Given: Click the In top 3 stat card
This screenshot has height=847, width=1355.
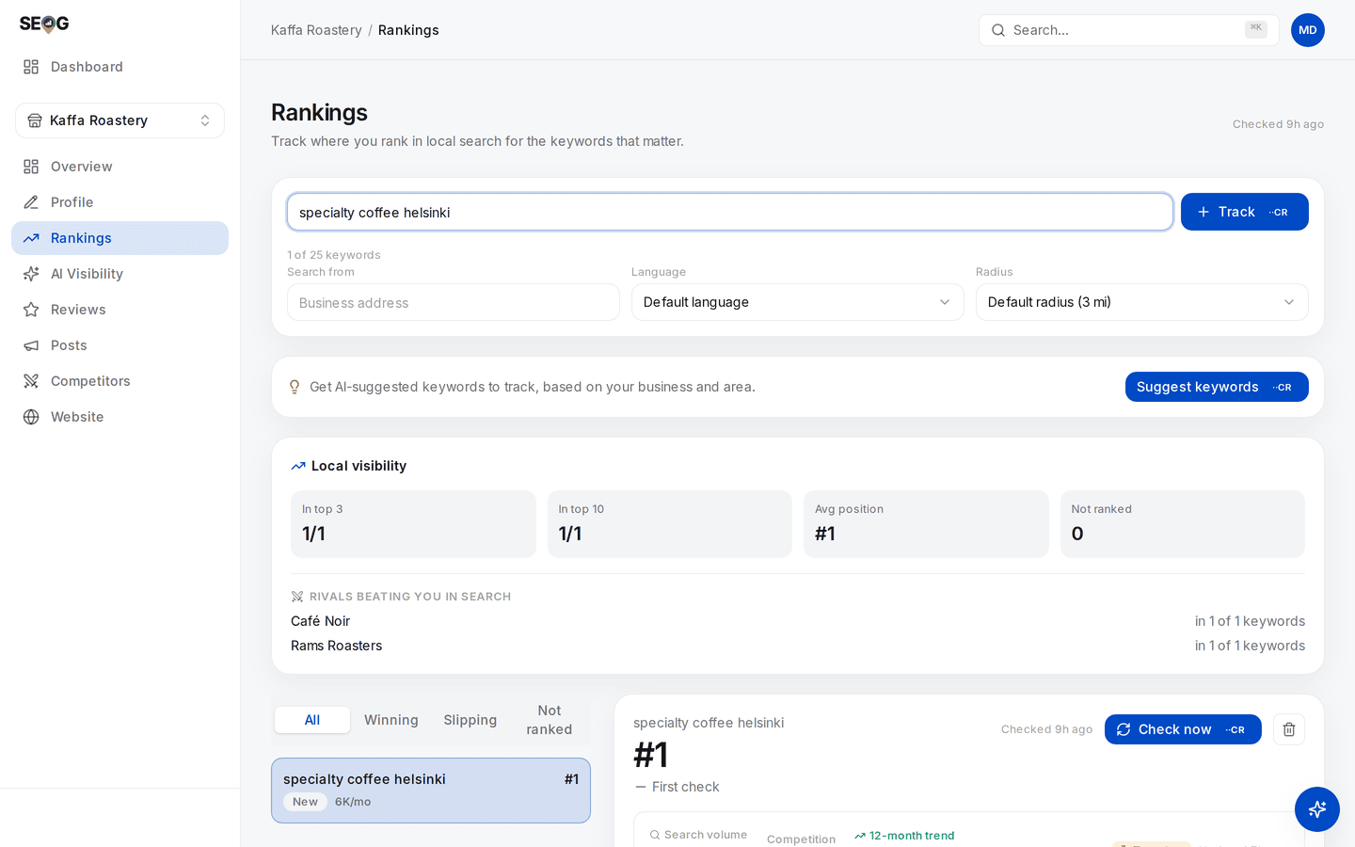Looking at the screenshot, I should click(x=413, y=524).
